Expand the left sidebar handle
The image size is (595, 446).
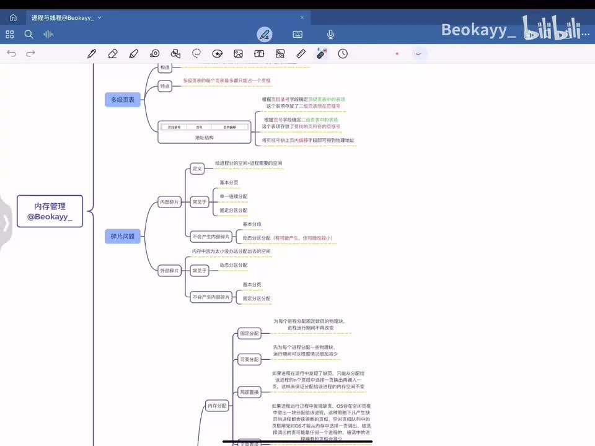coord(6,222)
